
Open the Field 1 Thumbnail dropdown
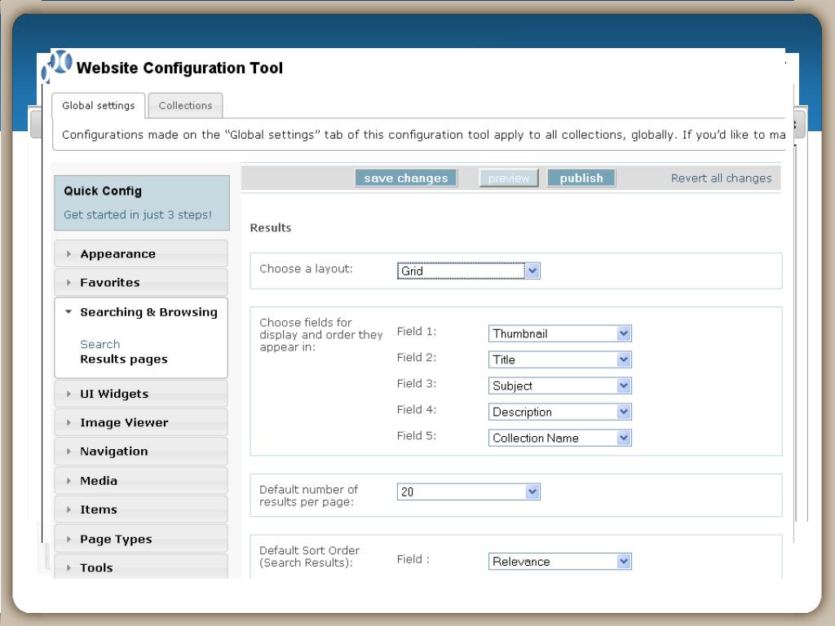[x=559, y=333]
